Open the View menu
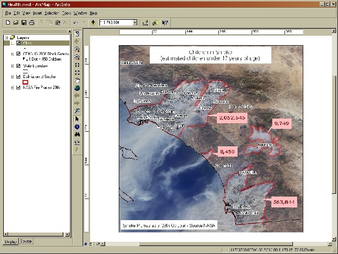Screen dimensions: 338x254 tap(26, 13)
